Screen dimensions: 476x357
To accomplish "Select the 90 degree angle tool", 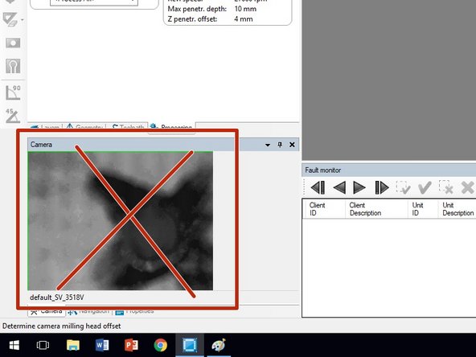I will (x=13, y=92).
